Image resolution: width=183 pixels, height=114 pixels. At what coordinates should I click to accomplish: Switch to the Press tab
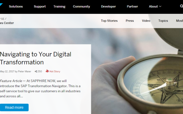coord(130,21)
